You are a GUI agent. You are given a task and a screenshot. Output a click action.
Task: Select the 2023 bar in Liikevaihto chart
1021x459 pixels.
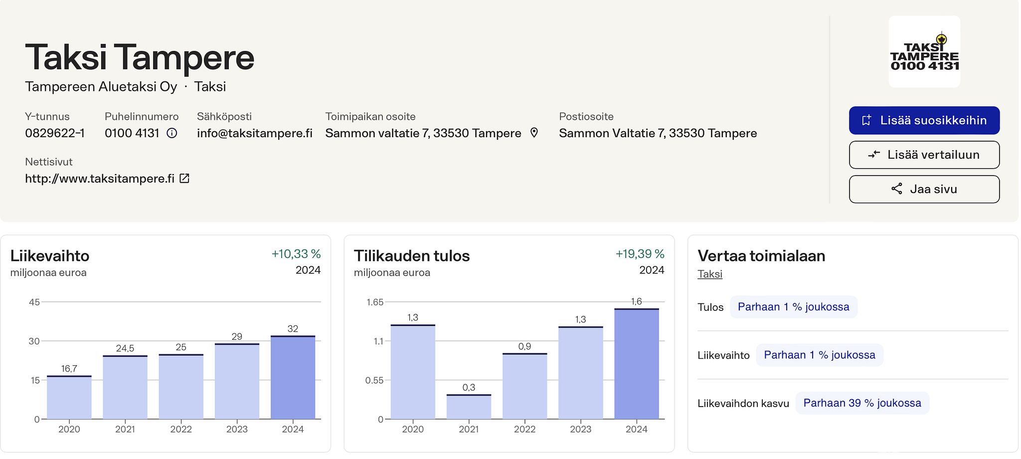click(x=237, y=381)
